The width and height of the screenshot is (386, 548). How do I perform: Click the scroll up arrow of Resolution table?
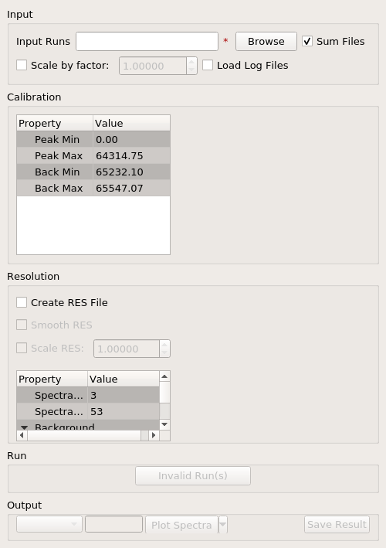coord(164,376)
